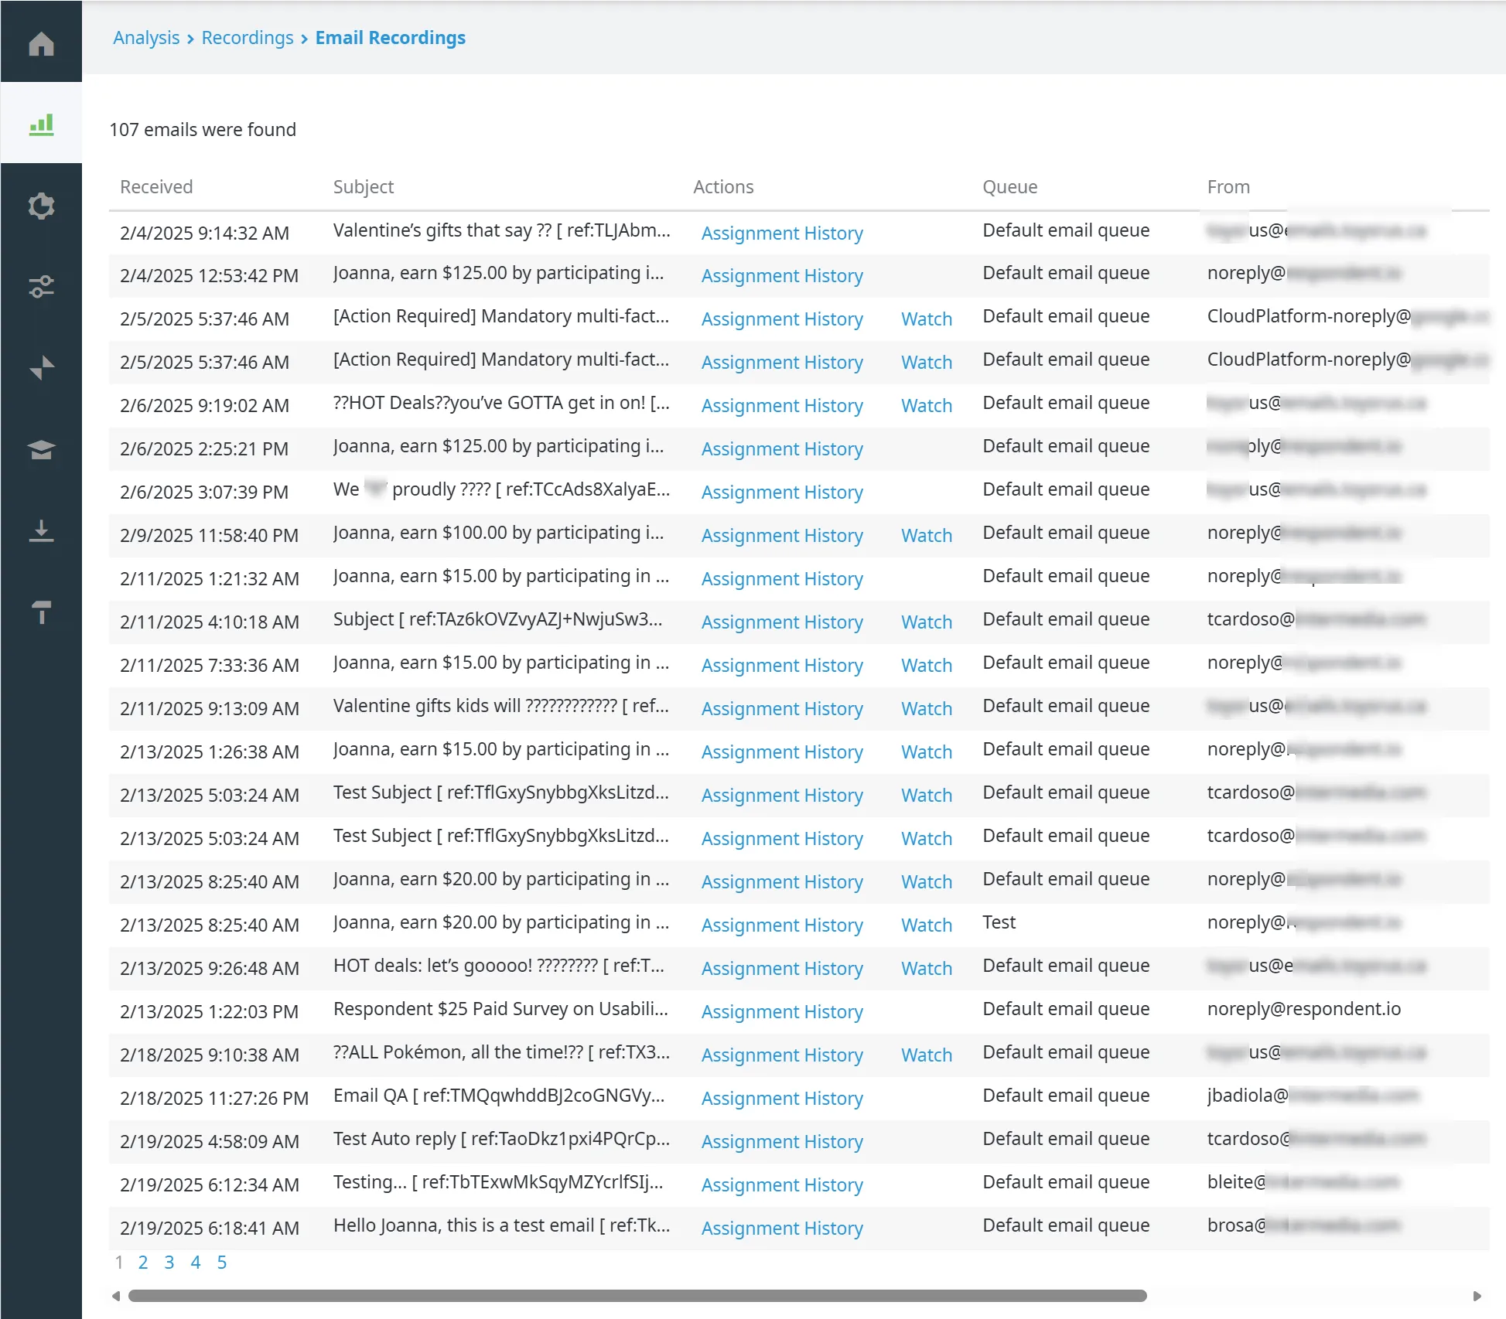
Task: Watch the 2/6/2025 9:19:02 AM email
Action: click(927, 405)
